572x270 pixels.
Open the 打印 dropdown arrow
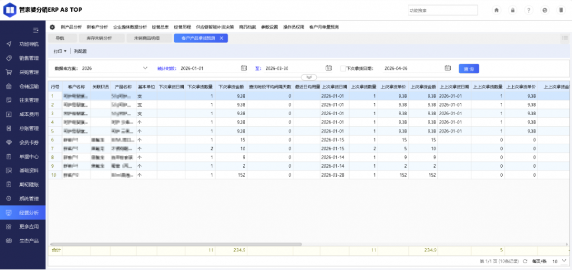[x=65, y=51]
